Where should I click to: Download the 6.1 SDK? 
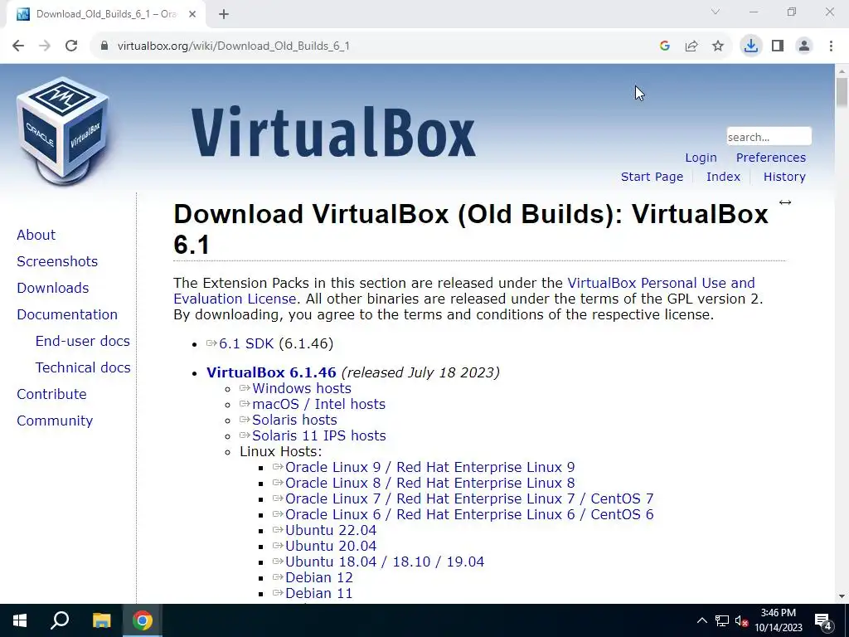246,343
